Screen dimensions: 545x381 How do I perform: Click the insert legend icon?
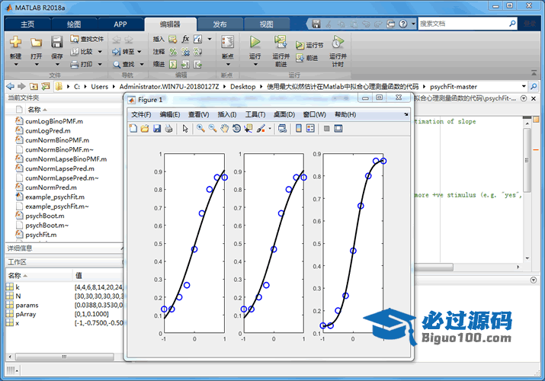point(310,129)
